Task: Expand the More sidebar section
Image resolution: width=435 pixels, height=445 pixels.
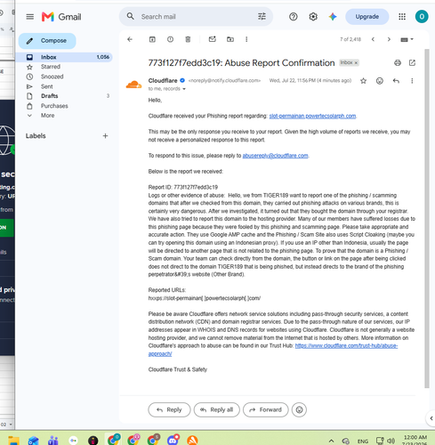Action: [47, 116]
